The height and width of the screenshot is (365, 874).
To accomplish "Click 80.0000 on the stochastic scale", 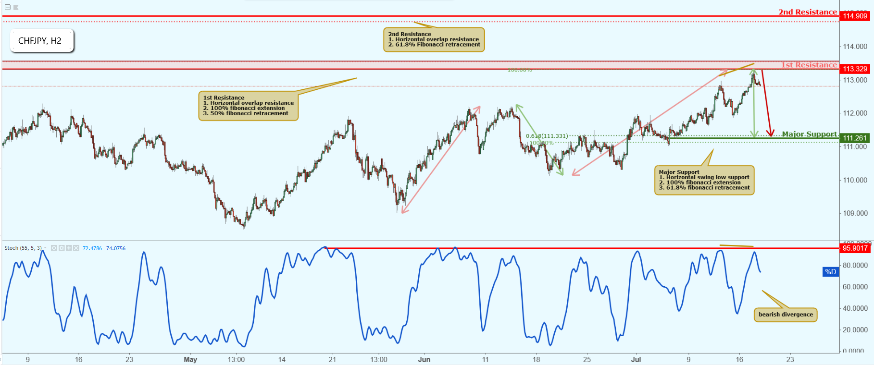I will tap(855, 265).
